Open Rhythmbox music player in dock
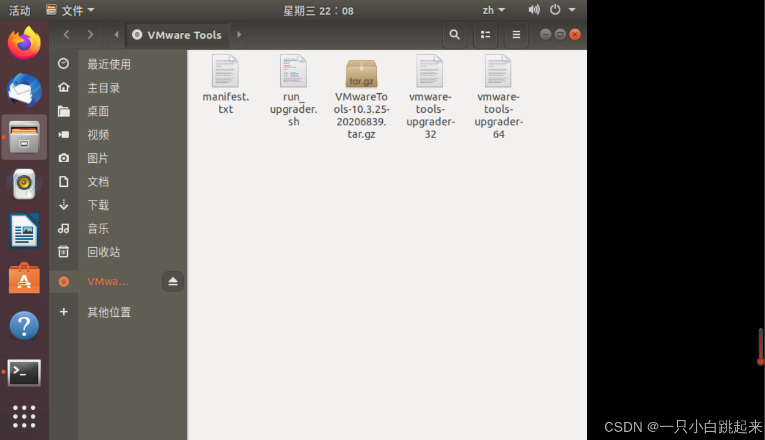This screenshot has width=765, height=440. click(24, 184)
